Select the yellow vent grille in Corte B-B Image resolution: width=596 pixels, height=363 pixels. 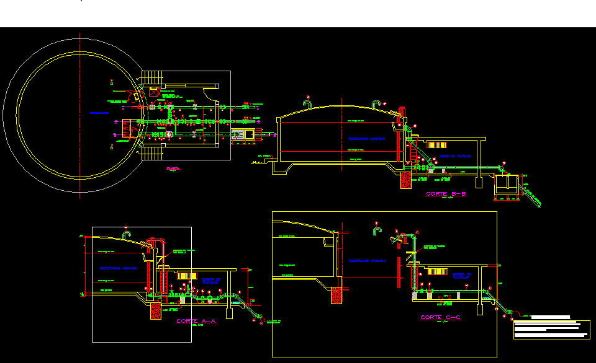pyautogui.click(x=436, y=145)
